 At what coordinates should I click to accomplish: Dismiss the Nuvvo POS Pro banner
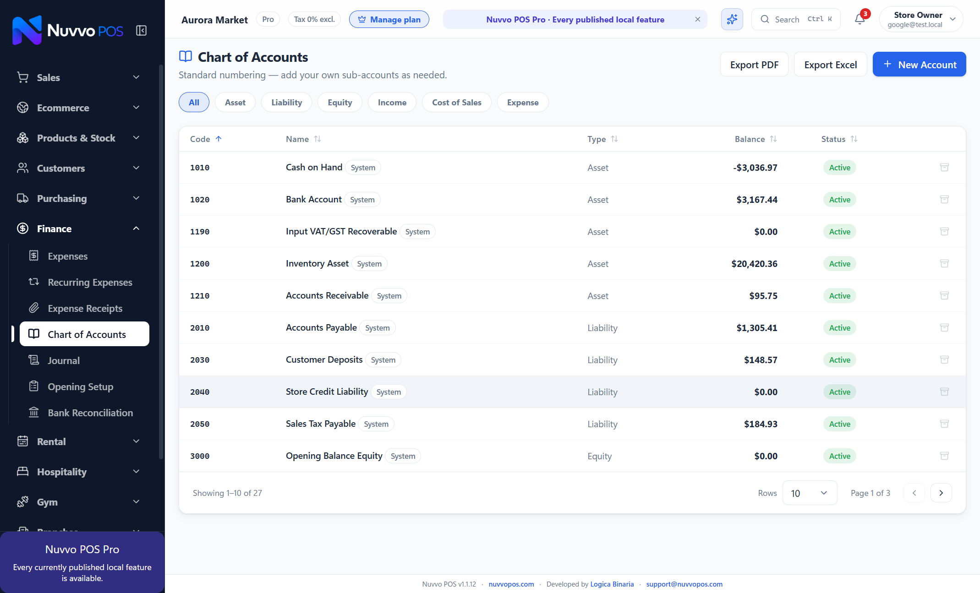pos(697,19)
